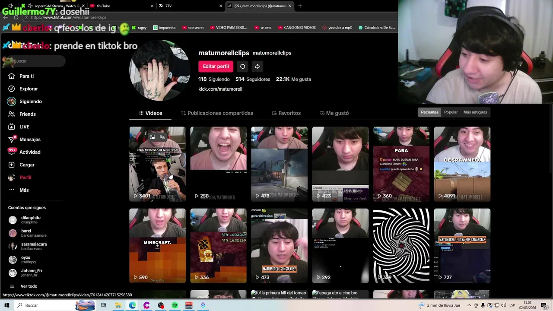The image size is (553, 311).
Task: Open a new browser tab
Action: (300, 6)
